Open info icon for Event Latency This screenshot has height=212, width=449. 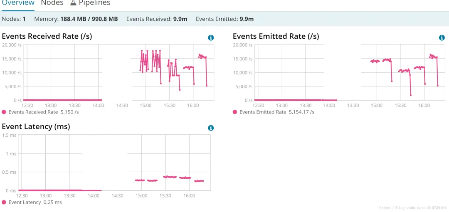211,128
